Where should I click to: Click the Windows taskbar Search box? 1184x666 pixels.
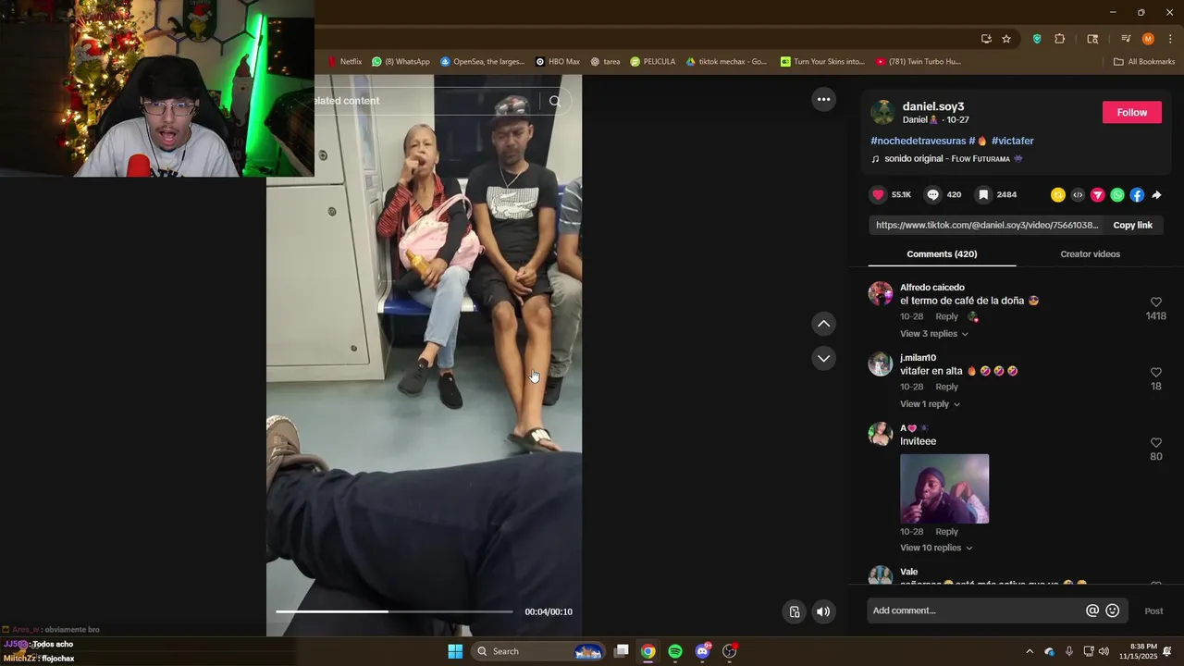[539, 651]
